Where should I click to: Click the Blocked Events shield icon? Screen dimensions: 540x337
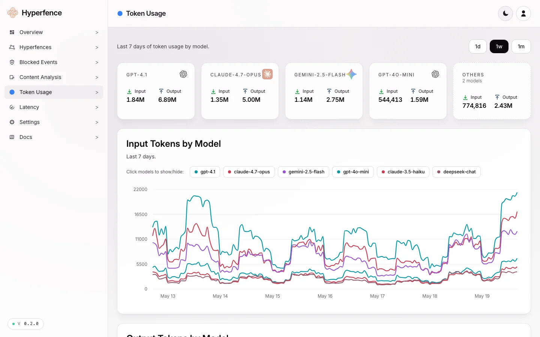[12, 62]
